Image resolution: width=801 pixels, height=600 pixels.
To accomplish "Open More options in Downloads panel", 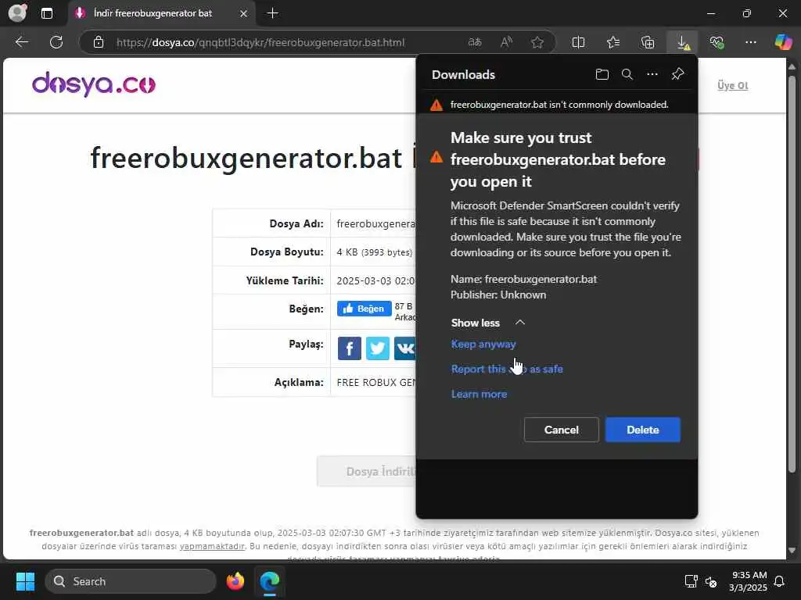I will click(652, 74).
